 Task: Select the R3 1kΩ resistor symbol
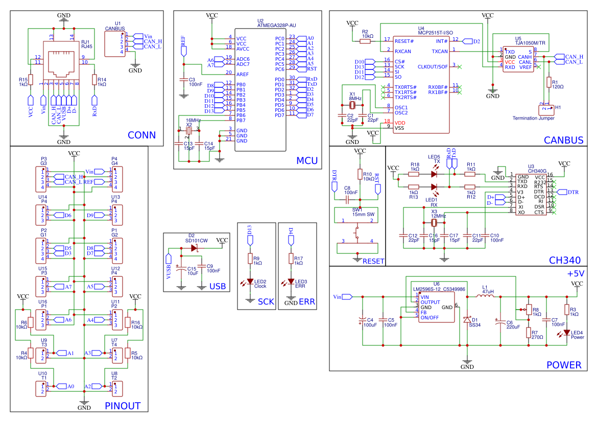(x=566, y=310)
